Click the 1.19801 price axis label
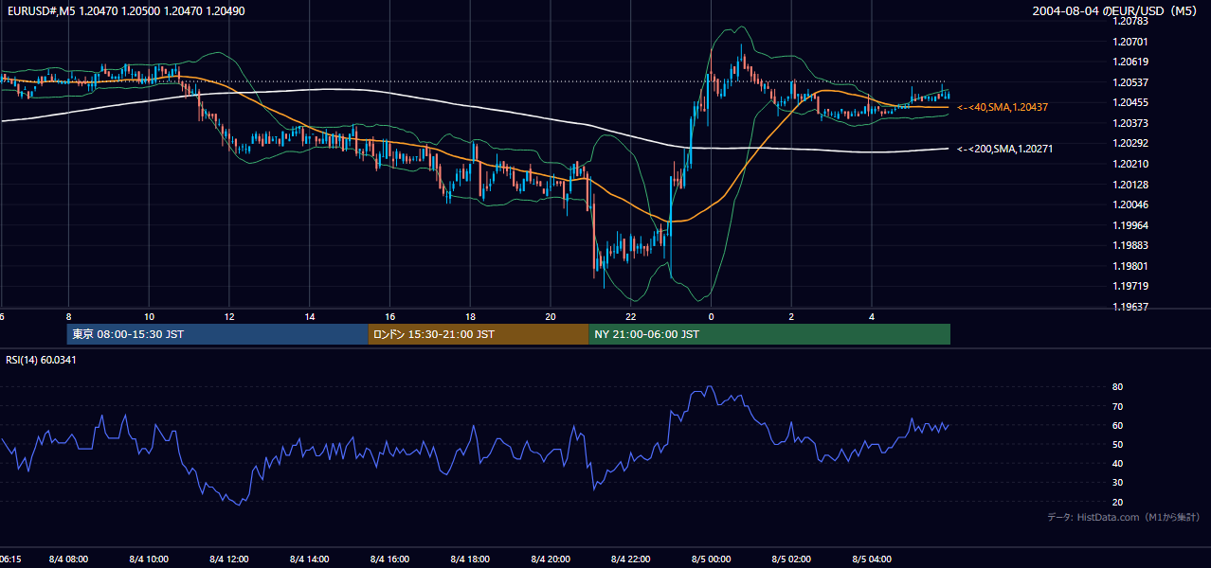1211x568 pixels. (x=1131, y=266)
